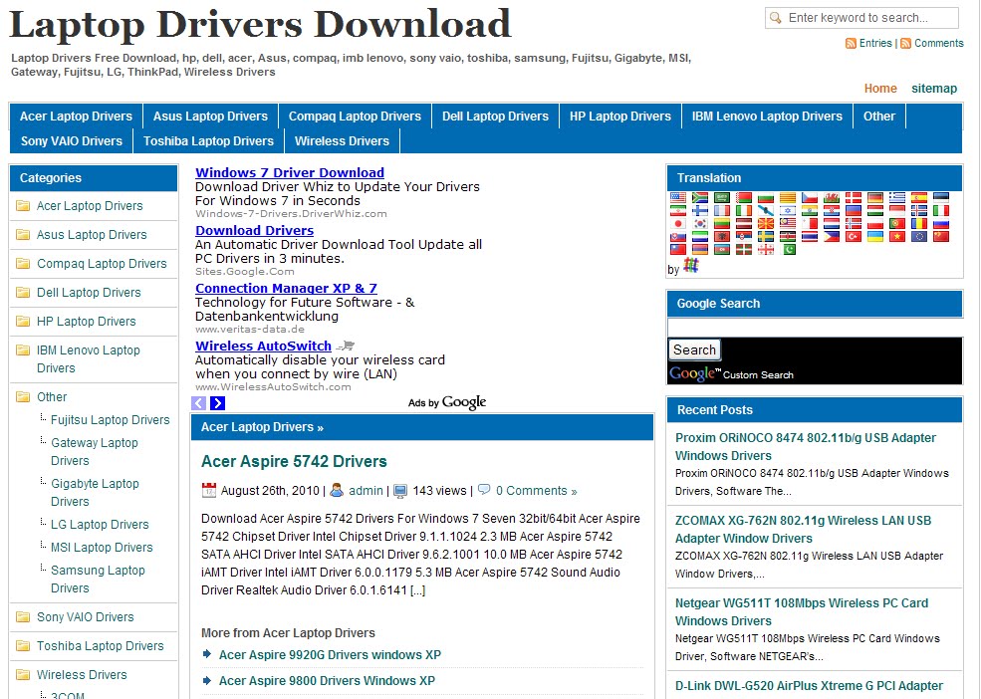981x699 pixels.
Task: Open IBM Lenovo Laptop Drivers nav tab
Action: [767, 116]
